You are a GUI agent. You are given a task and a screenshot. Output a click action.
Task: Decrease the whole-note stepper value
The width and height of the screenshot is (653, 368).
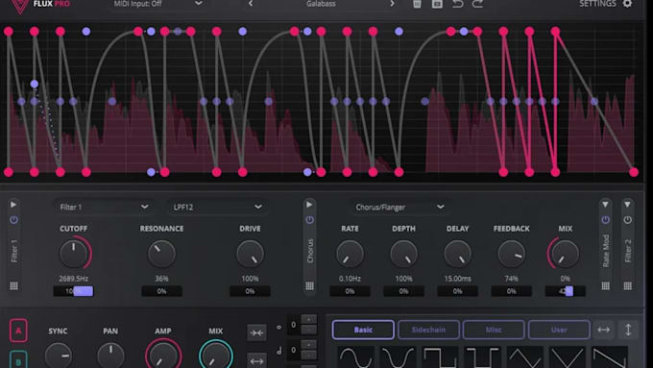pos(308,330)
